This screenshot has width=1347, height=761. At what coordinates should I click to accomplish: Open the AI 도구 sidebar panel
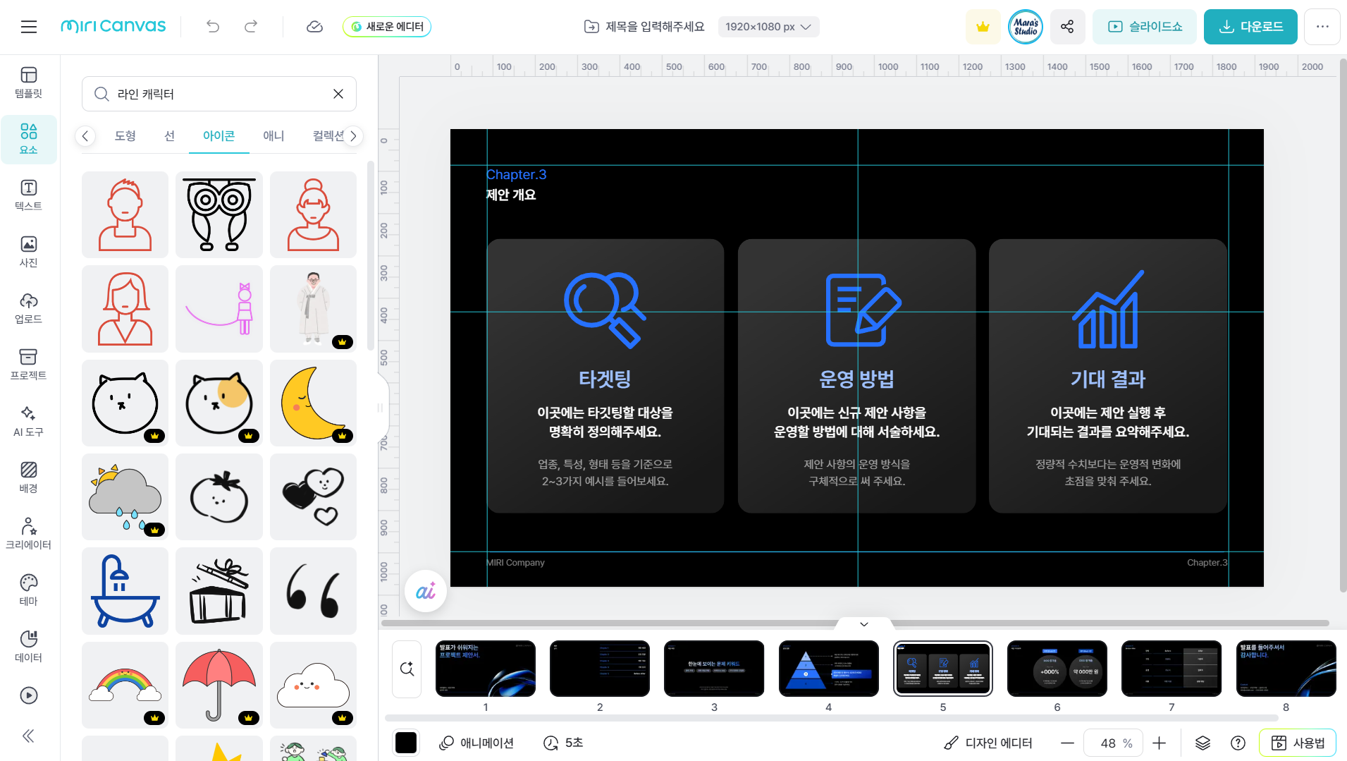[x=28, y=421]
